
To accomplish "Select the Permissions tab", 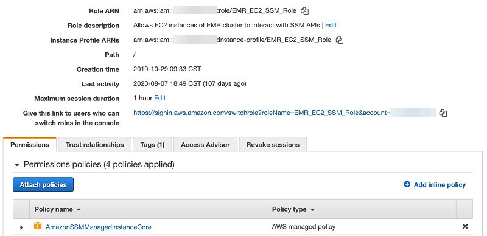I will coord(30,144).
